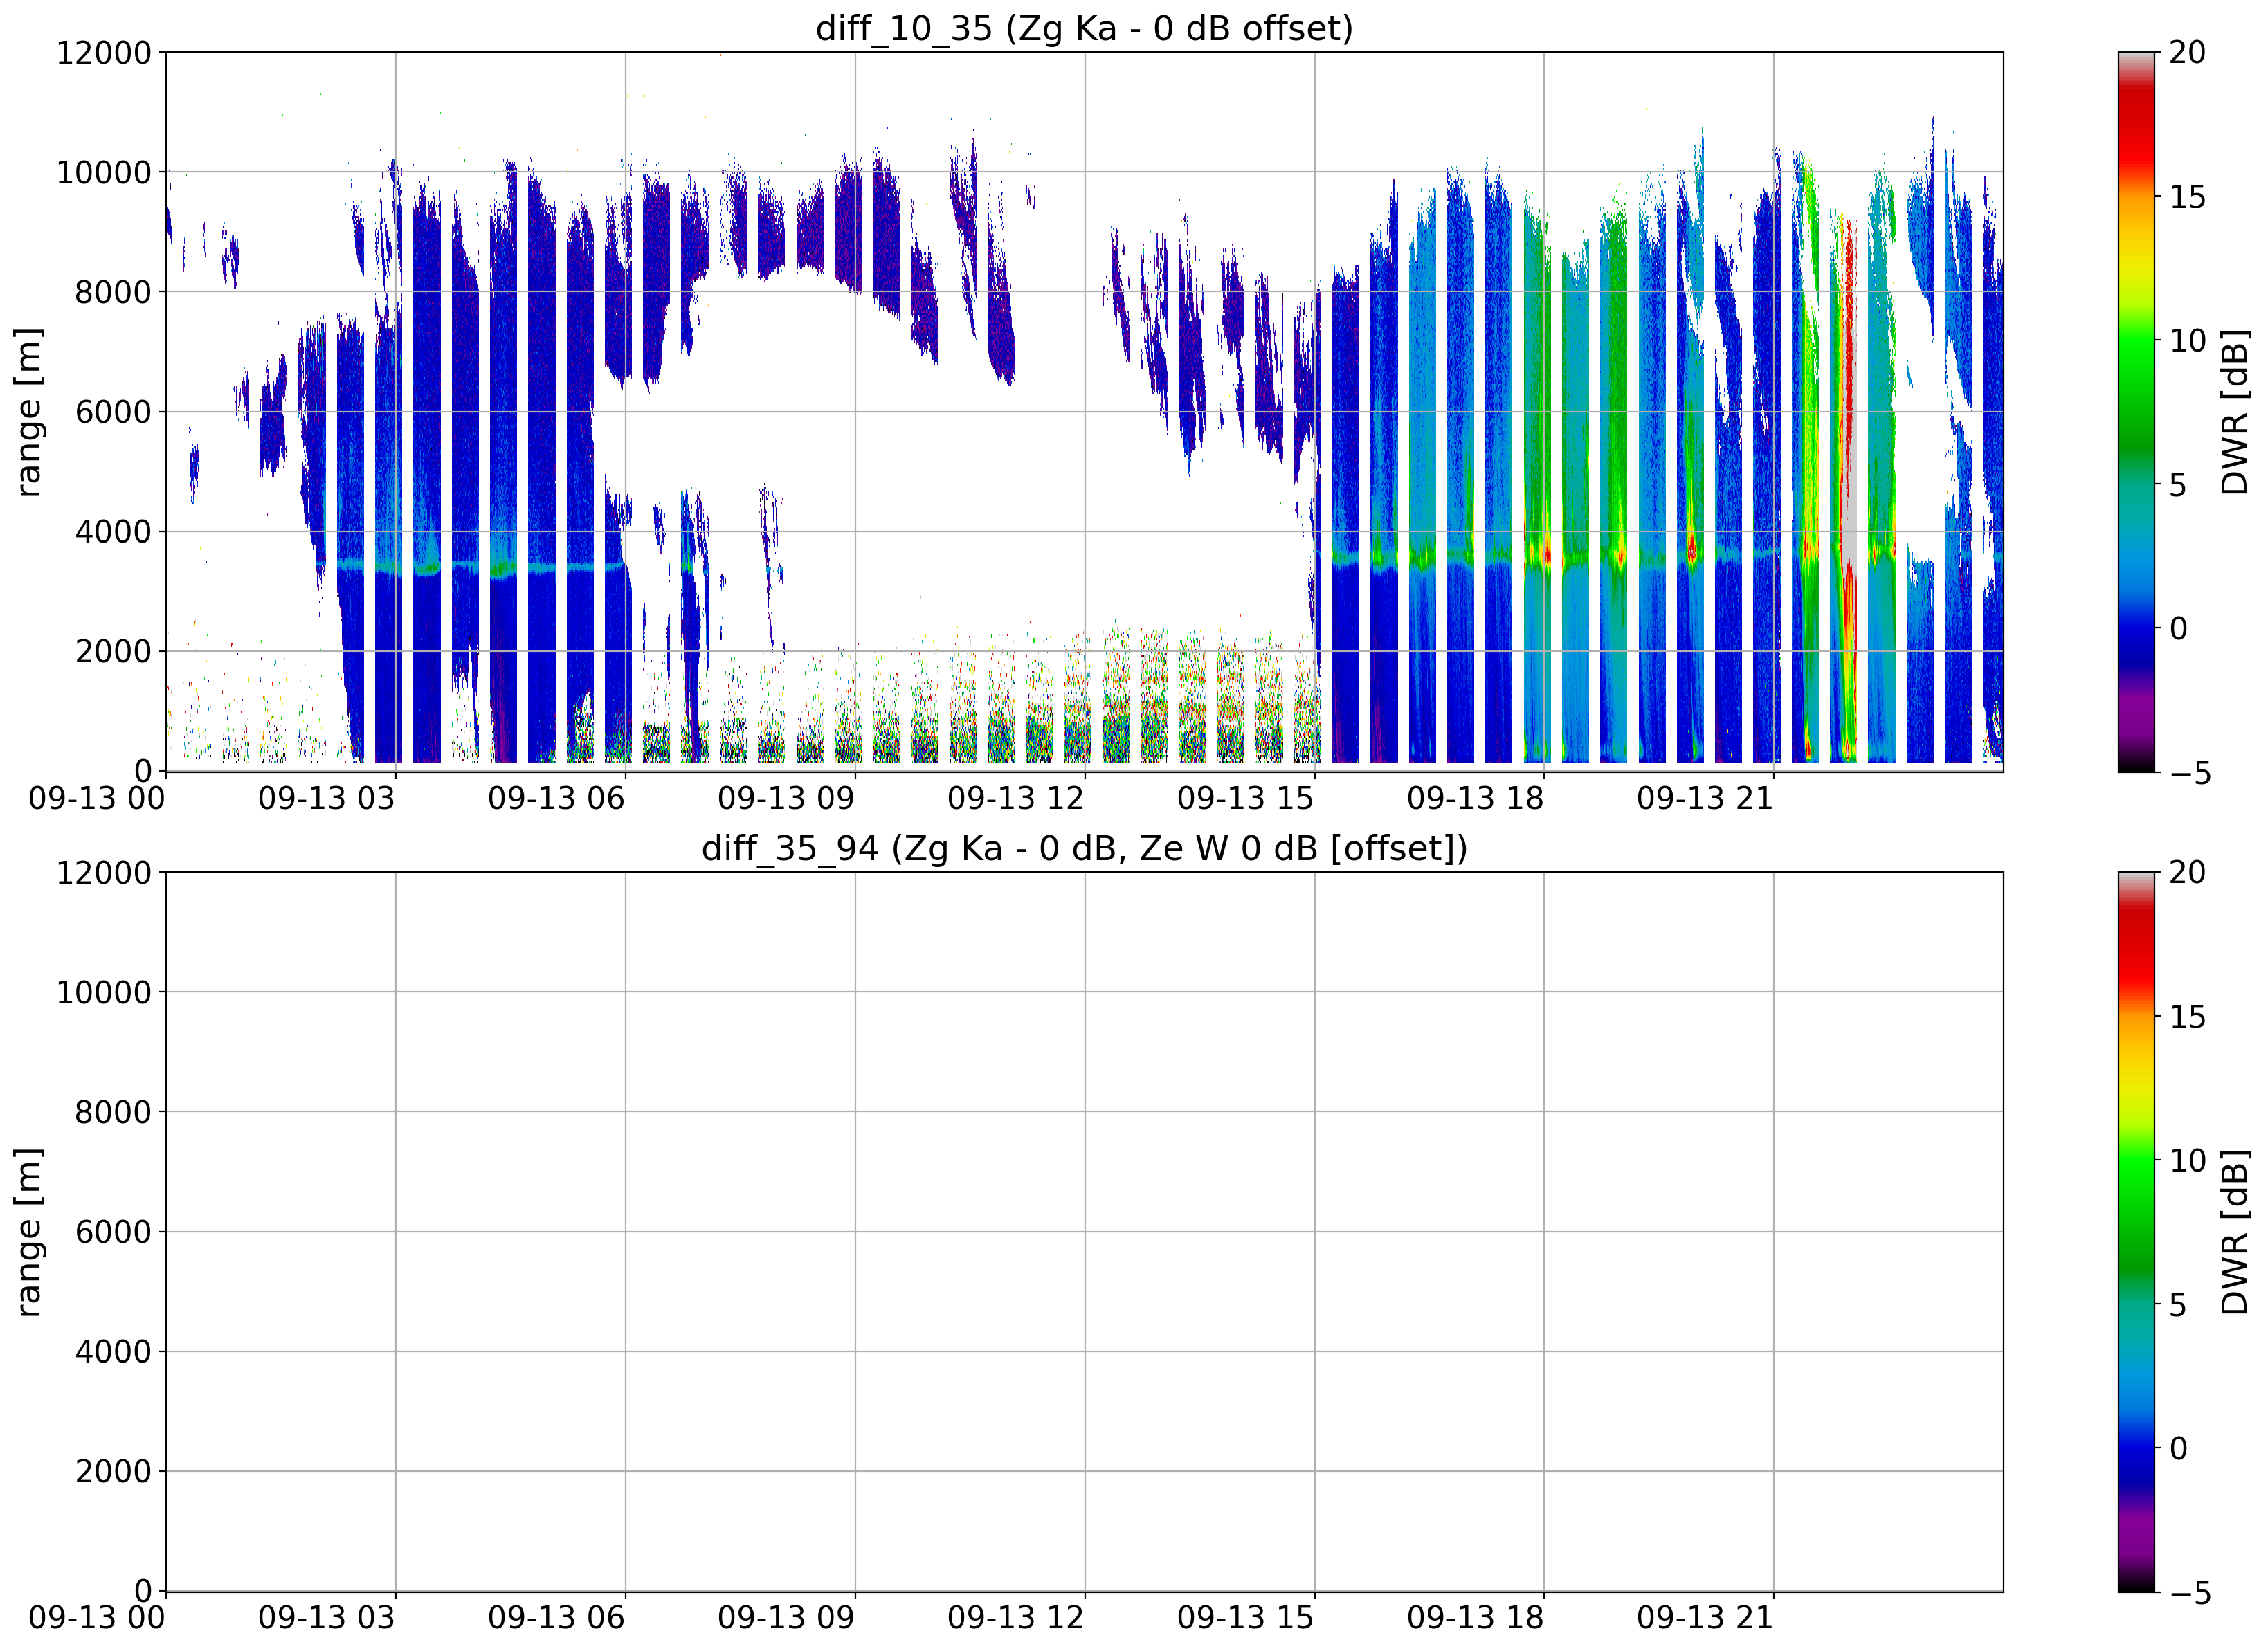The image size is (2268, 1649).
Task: Click the top plot's '09-13 00' x-axis label
Action: click(97, 798)
